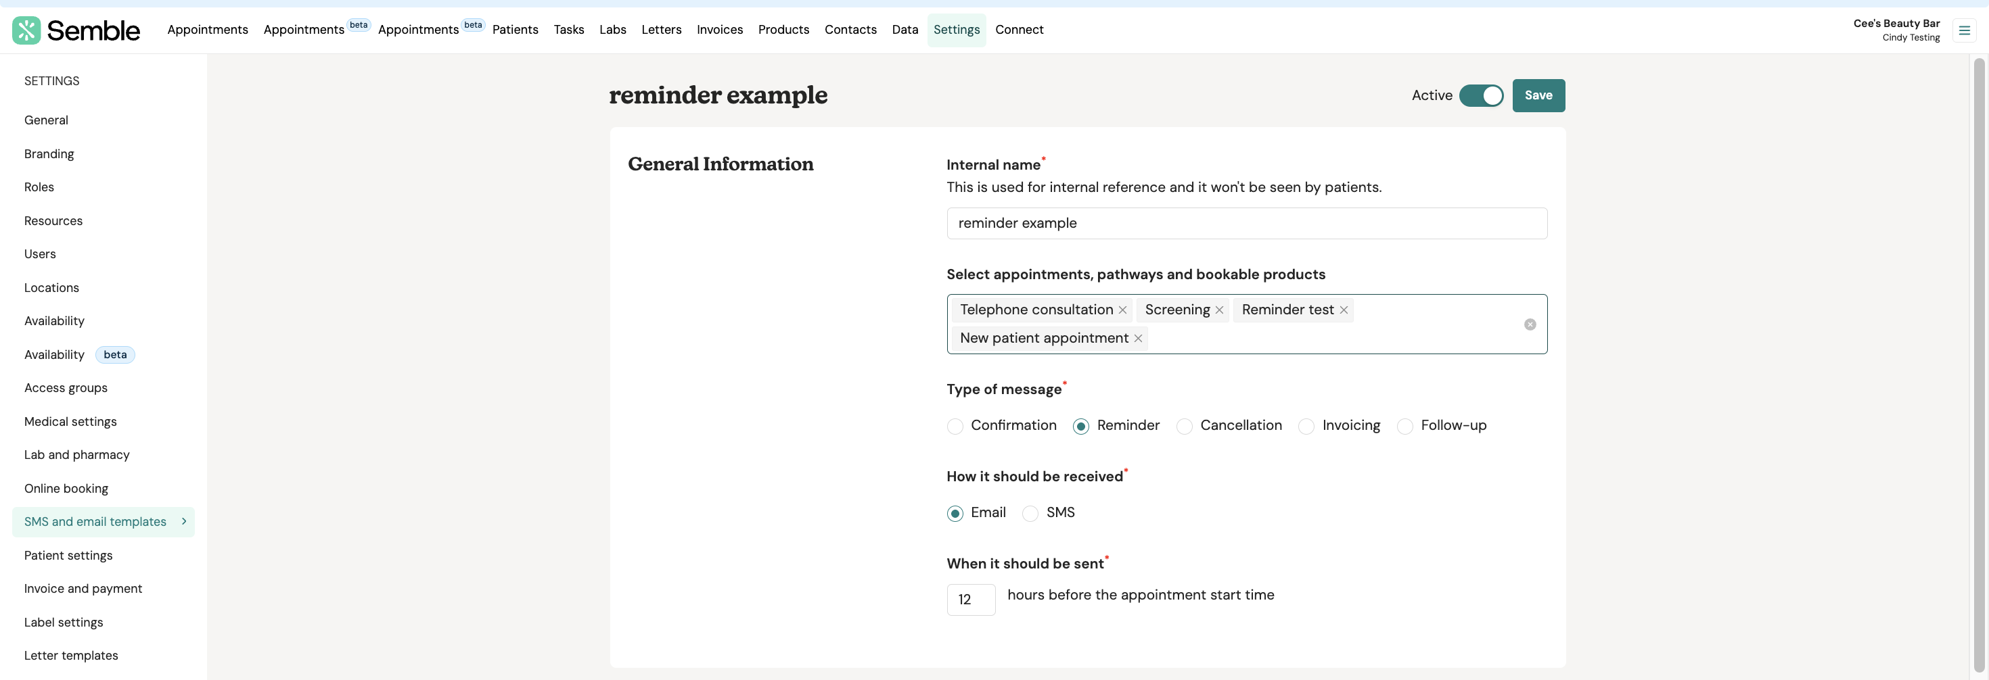Remove the Telephone consultation tag

[1122, 310]
